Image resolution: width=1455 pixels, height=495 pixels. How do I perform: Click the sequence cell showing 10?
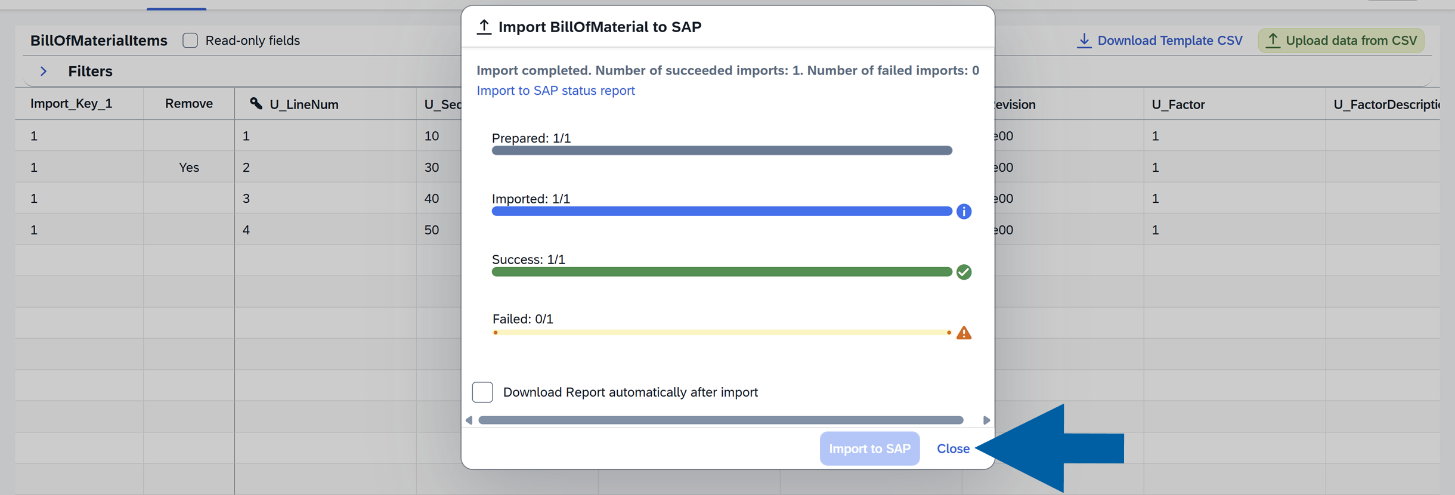[x=439, y=136]
